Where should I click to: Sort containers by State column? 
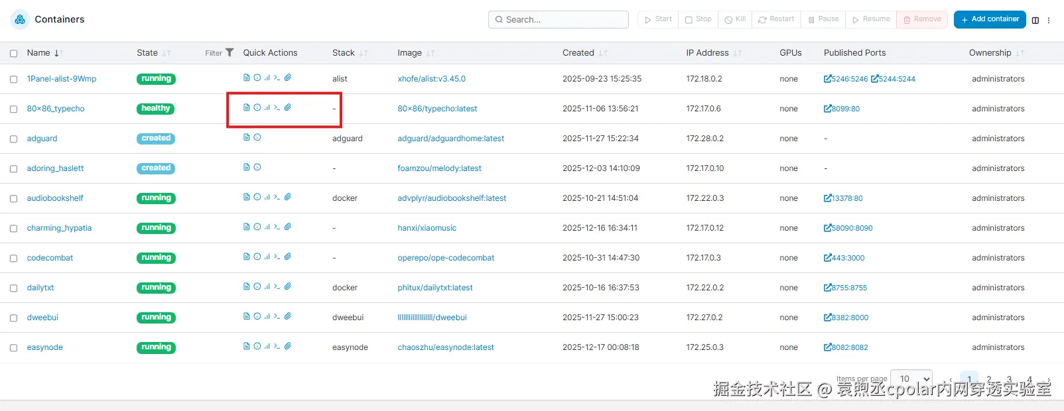(154, 53)
